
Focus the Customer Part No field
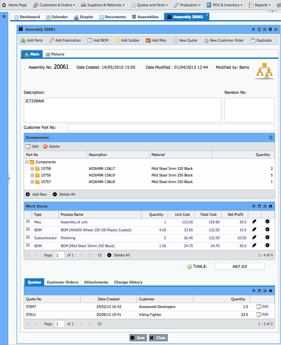[x=171, y=128]
